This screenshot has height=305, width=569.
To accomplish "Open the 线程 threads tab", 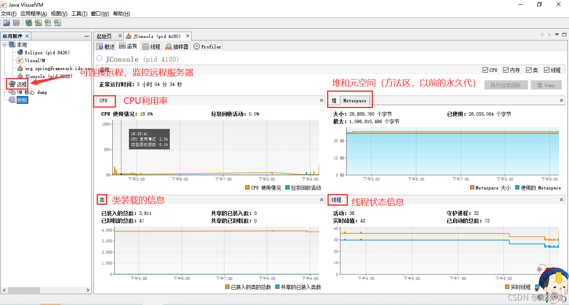I will (x=151, y=46).
